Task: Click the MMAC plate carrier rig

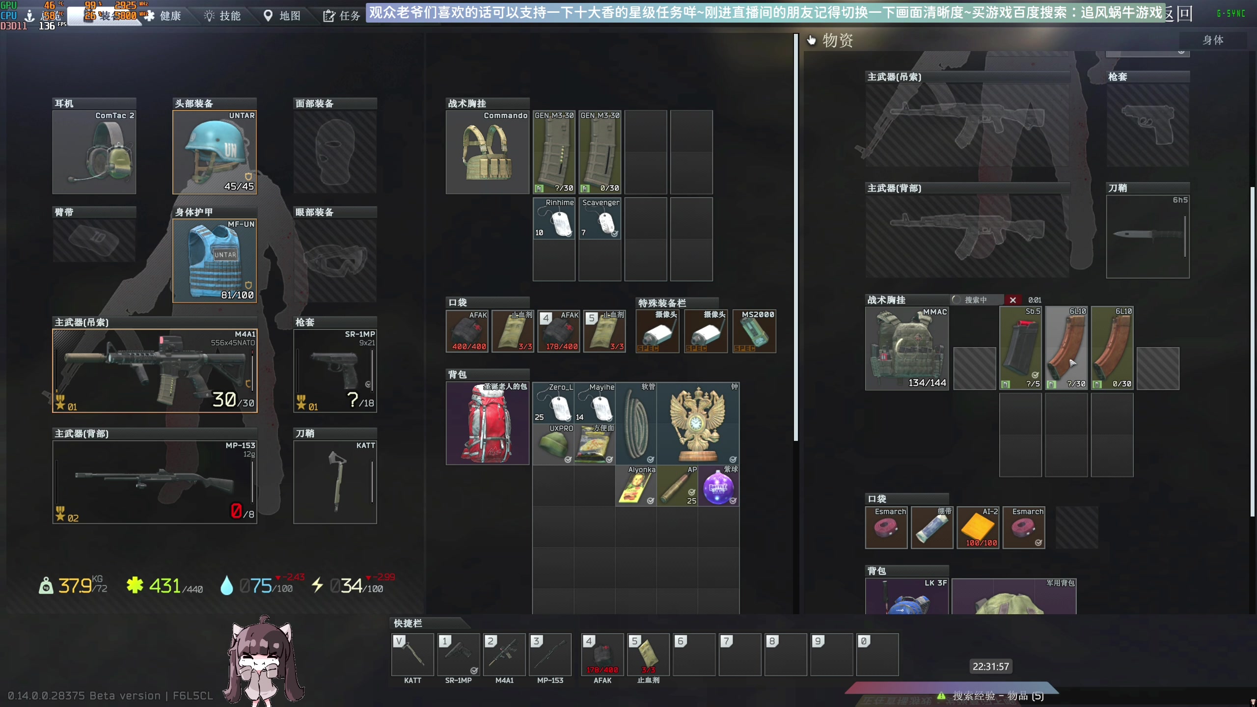Action: (x=906, y=349)
